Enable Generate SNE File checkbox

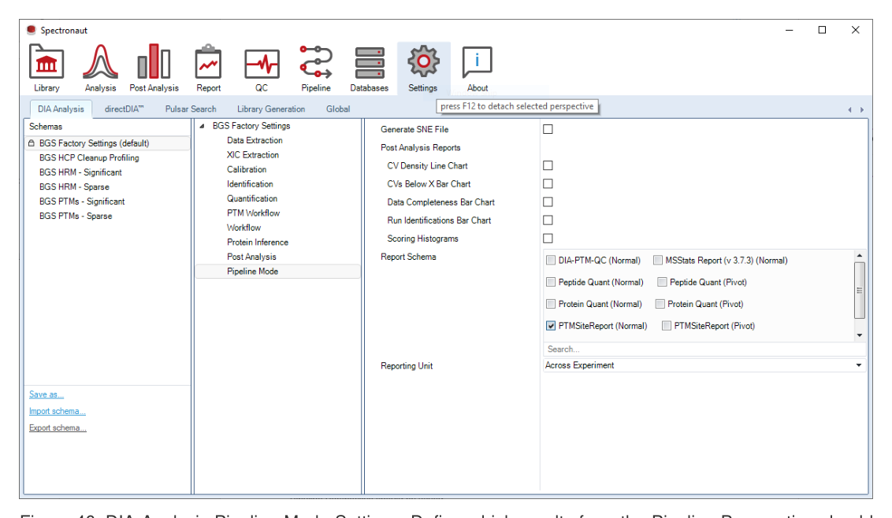[x=548, y=129]
